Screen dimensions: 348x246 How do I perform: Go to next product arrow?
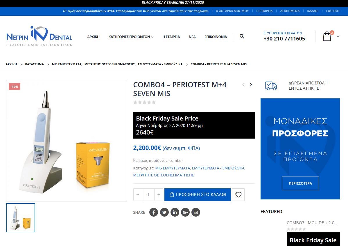[x=251, y=85]
